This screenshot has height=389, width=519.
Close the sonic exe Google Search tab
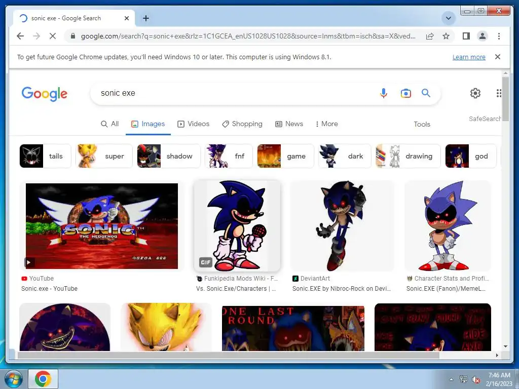(x=126, y=18)
